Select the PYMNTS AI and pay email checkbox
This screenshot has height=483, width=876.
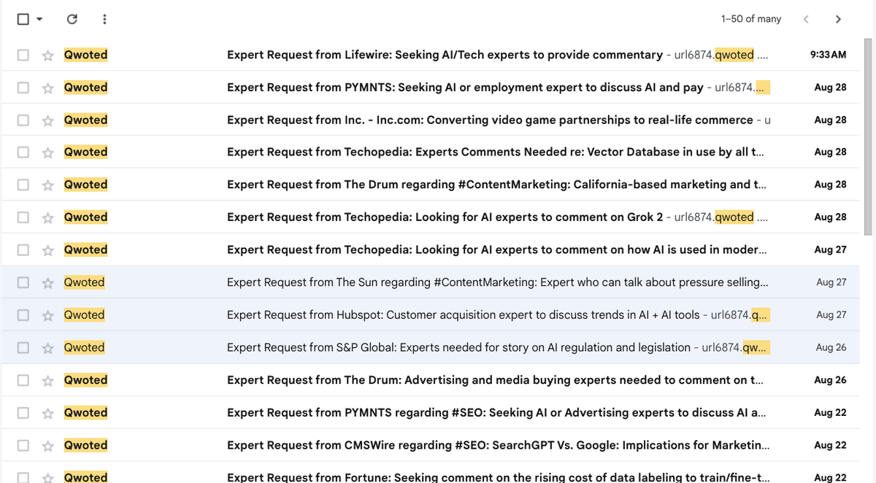pos(23,88)
